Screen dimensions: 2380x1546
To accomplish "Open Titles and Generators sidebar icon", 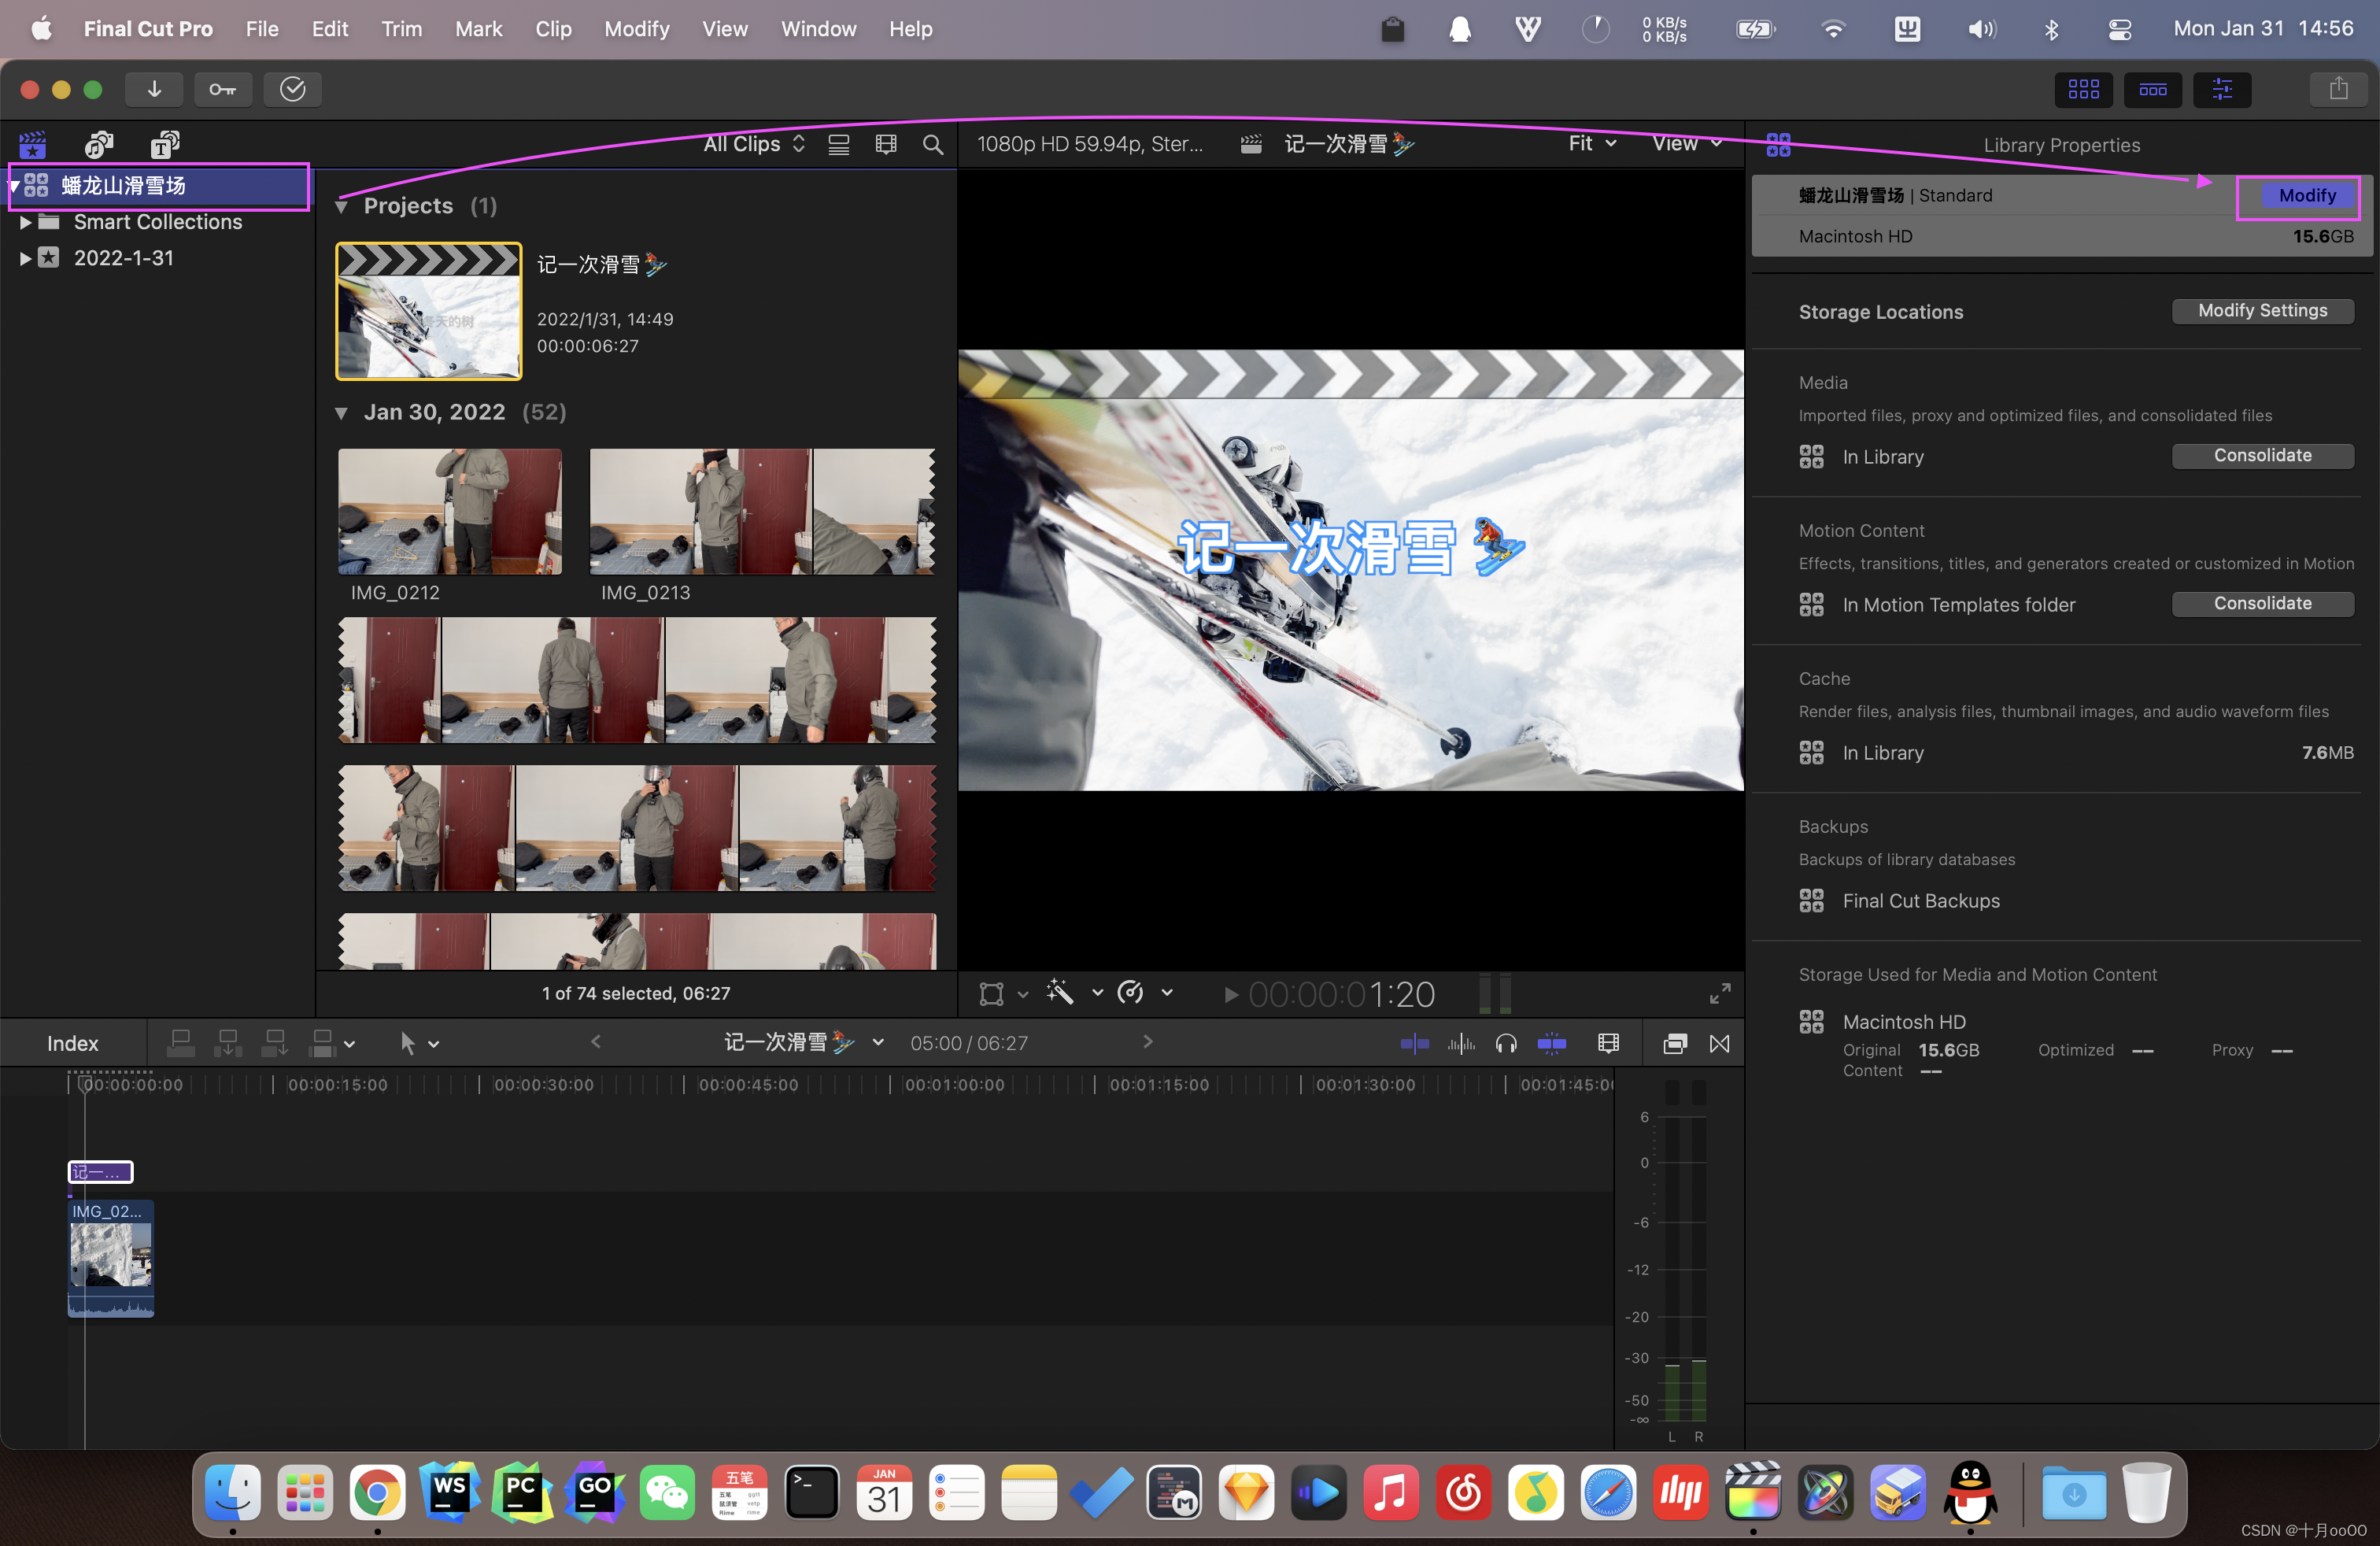I will [165, 144].
